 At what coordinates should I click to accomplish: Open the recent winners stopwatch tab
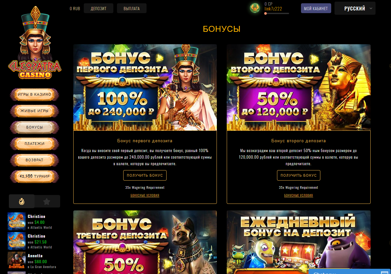click(22, 201)
